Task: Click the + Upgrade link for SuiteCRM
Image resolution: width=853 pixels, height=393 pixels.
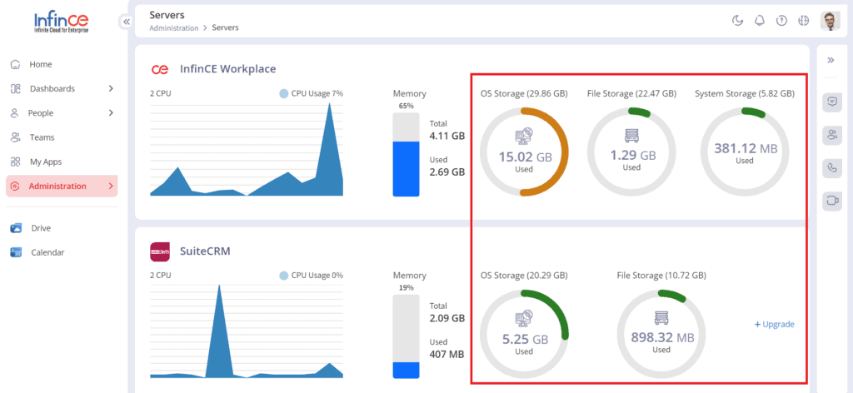Action: tap(774, 325)
